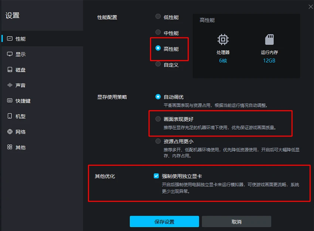The width and height of the screenshot is (314, 231).
Task: Click the 开启后强制使用电脑独立显卡 description
Action: click(x=230, y=188)
